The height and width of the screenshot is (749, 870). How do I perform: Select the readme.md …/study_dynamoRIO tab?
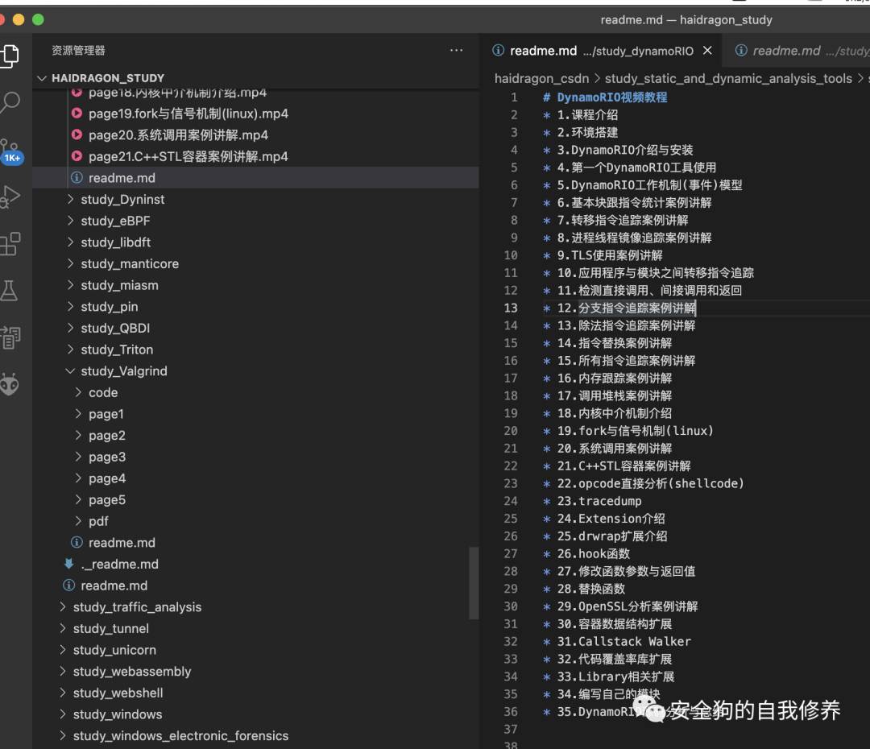[x=602, y=51]
